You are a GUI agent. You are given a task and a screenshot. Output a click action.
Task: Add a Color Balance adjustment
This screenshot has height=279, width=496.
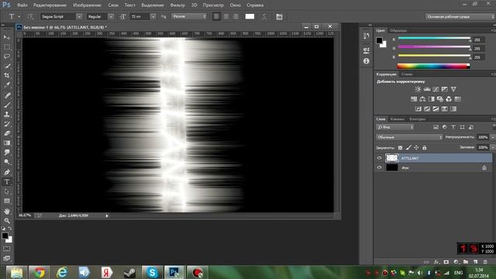(422, 99)
